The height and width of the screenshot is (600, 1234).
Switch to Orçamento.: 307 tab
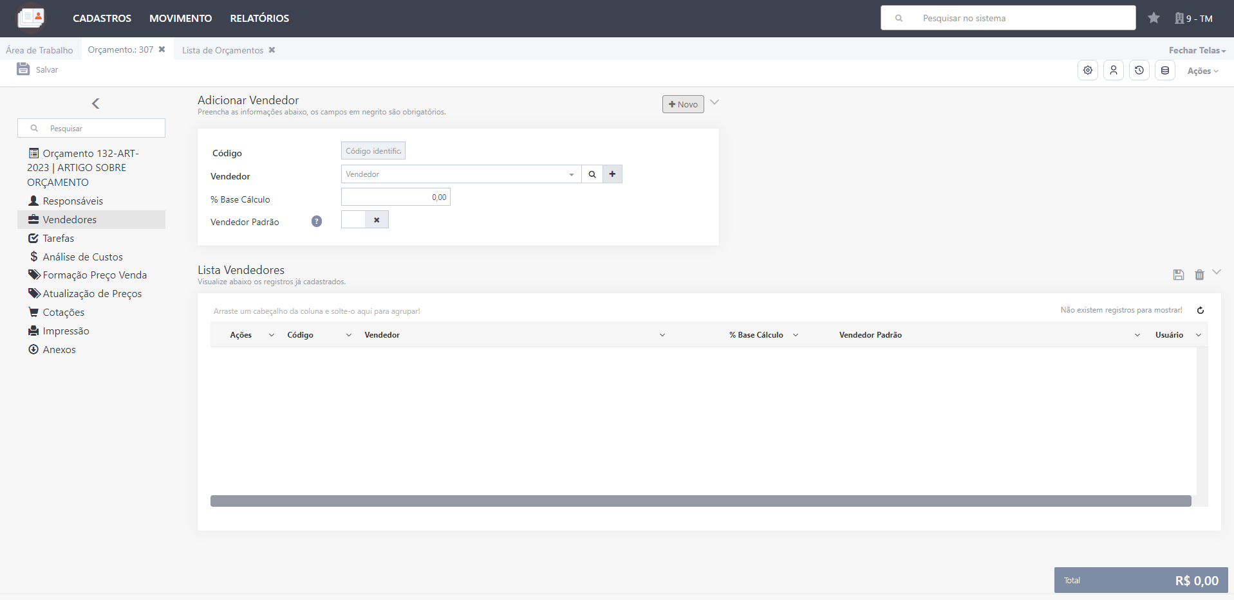coord(120,50)
